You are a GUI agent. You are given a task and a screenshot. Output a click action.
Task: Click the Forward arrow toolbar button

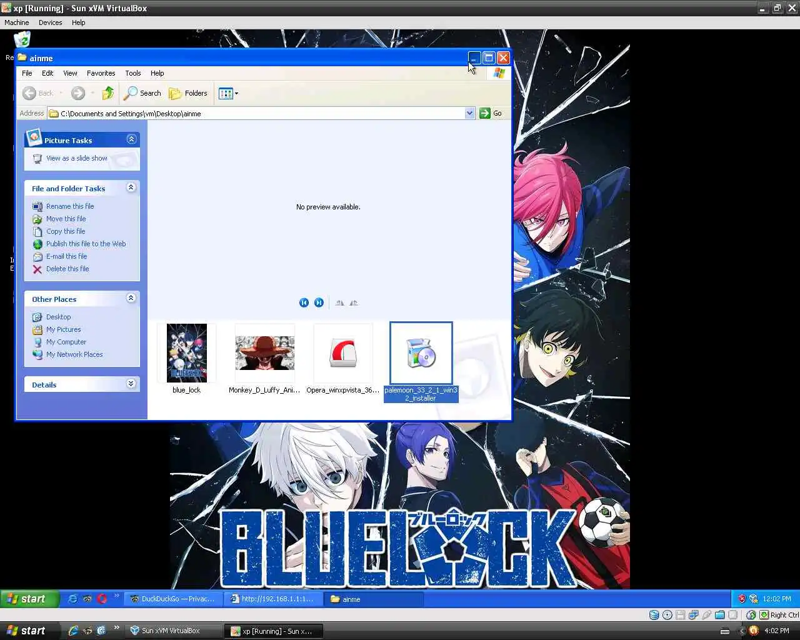78,93
